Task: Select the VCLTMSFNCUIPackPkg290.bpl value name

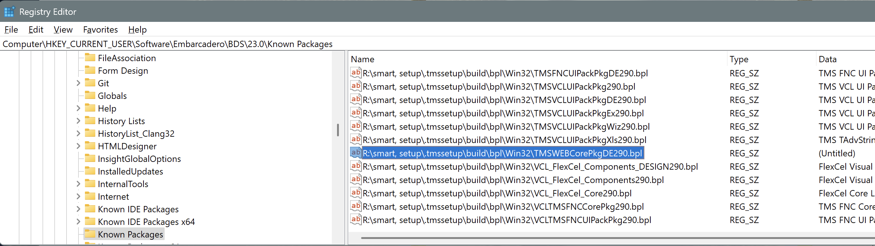Action: tap(507, 220)
